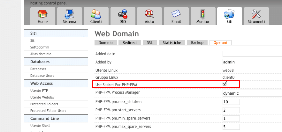
Task: Open the DNS molecule icon
Action: coord(123,14)
